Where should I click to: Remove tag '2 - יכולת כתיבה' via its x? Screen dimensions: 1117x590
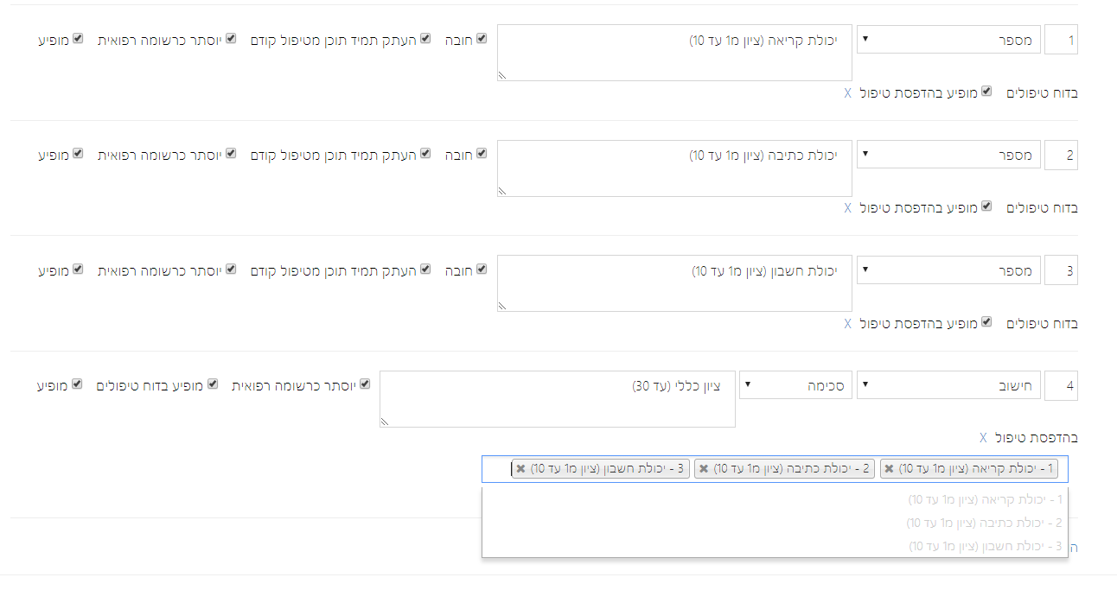(x=704, y=469)
